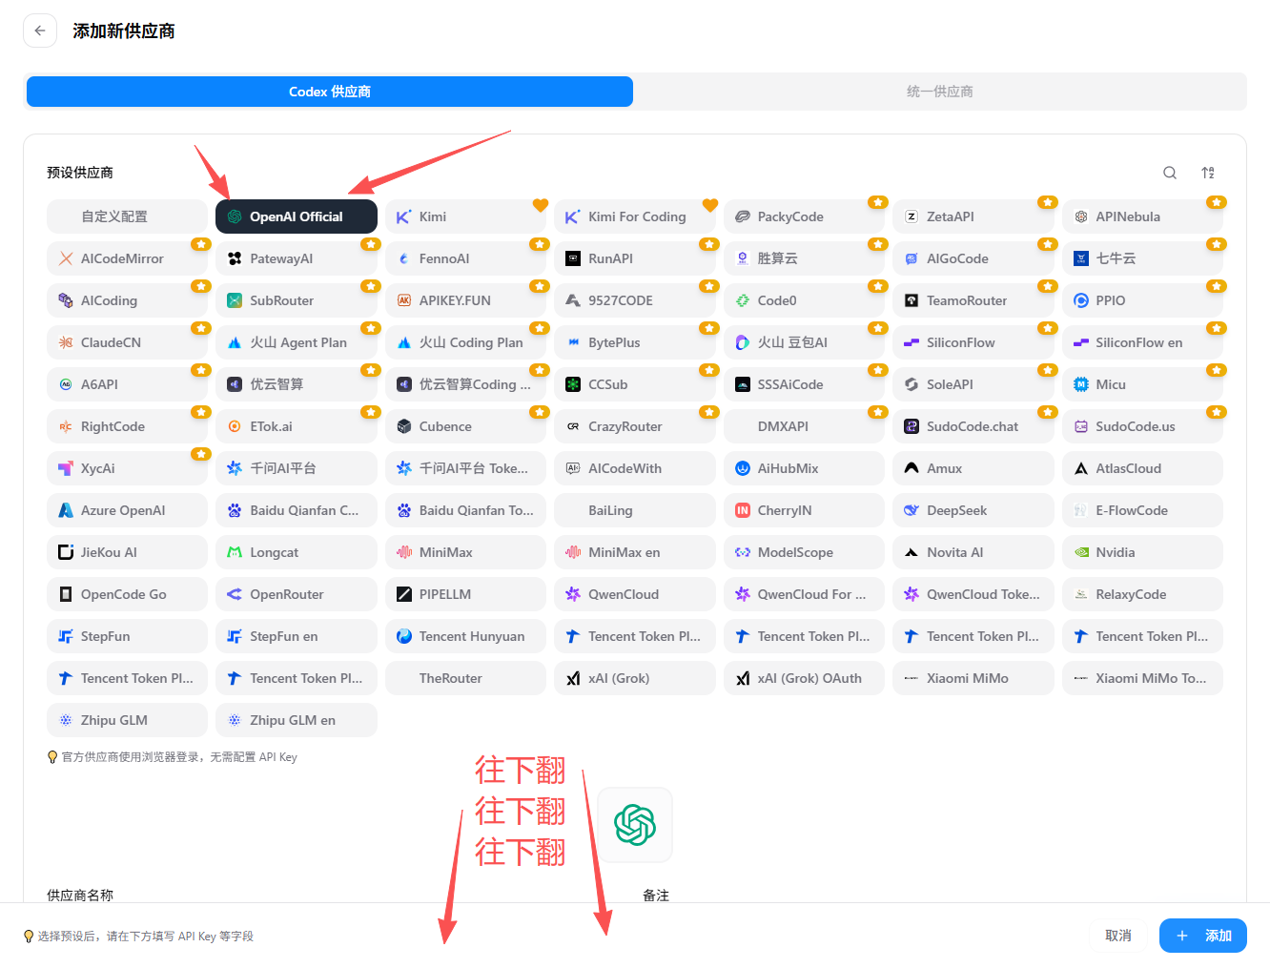Screen dimensions: 1270x968
Task: Select TheRouter provider
Action: tap(465, 678)
